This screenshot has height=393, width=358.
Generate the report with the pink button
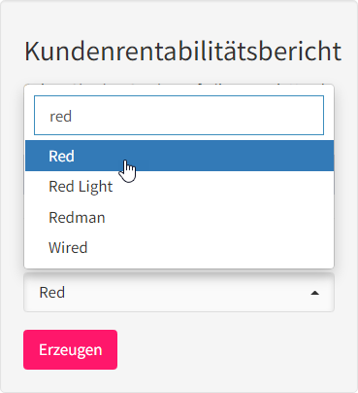pyautogui.click(x=70, y=349)
